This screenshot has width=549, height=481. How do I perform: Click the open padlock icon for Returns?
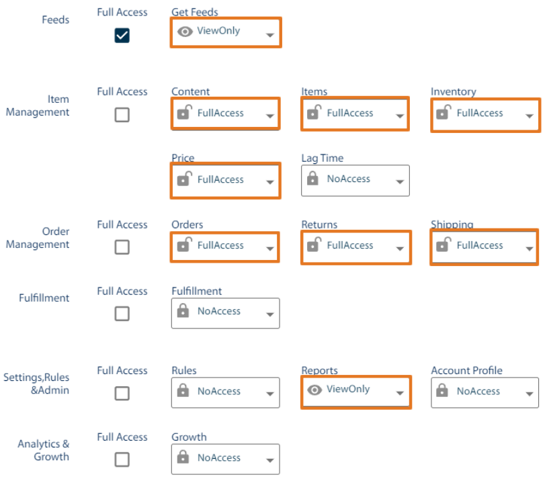[313, 246]
